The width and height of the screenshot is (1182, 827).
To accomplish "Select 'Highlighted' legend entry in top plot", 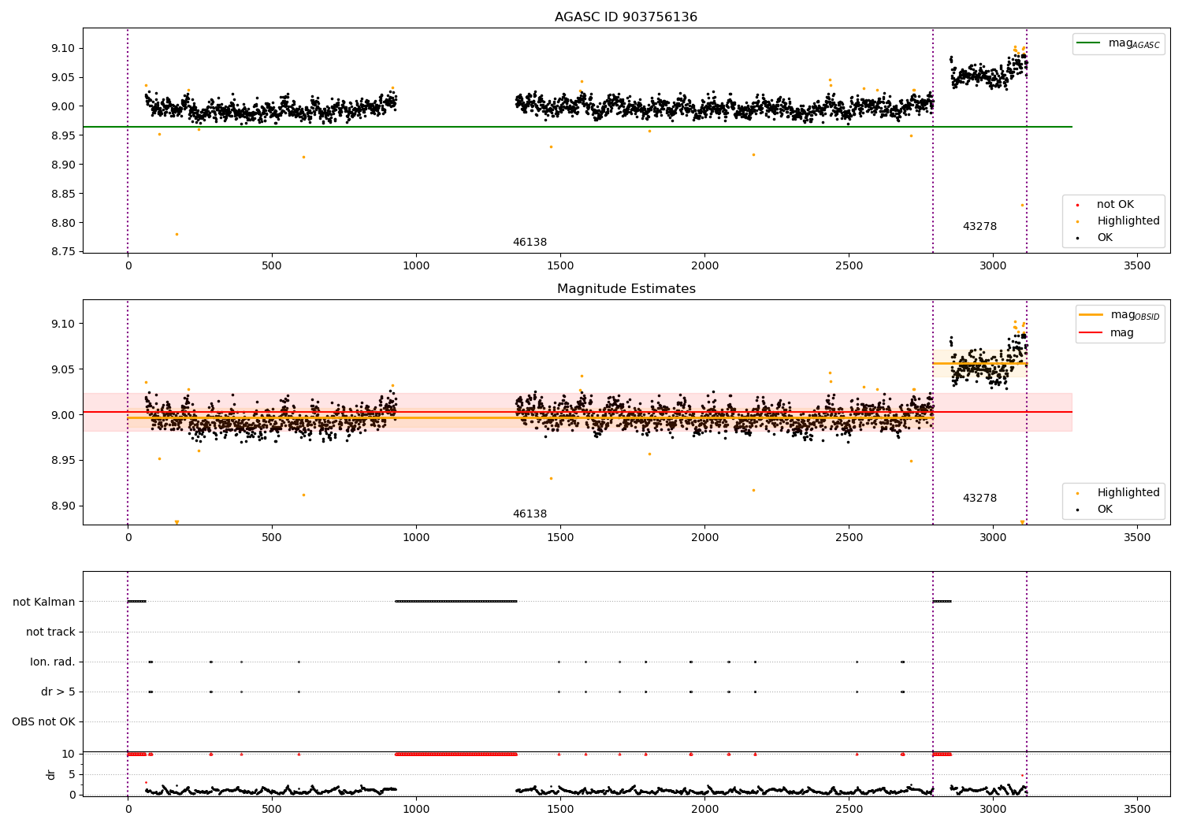I will 1128,221.
